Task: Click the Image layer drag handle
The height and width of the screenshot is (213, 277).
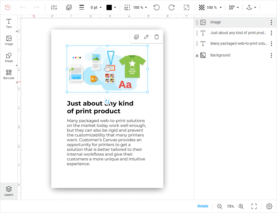Action: pos(197,22)
